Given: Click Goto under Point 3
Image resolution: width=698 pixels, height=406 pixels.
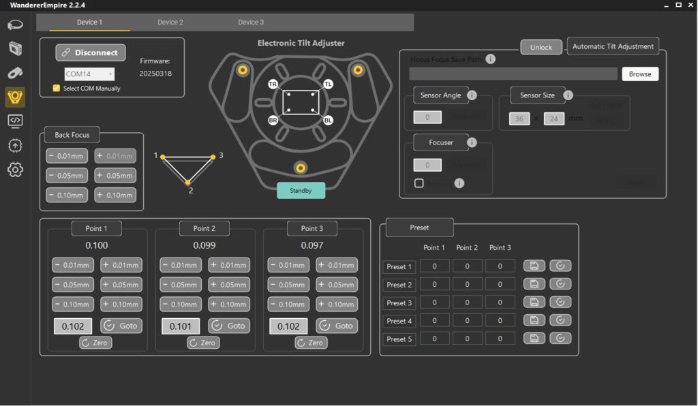Looking at the screenshot, I should (337, 326).
